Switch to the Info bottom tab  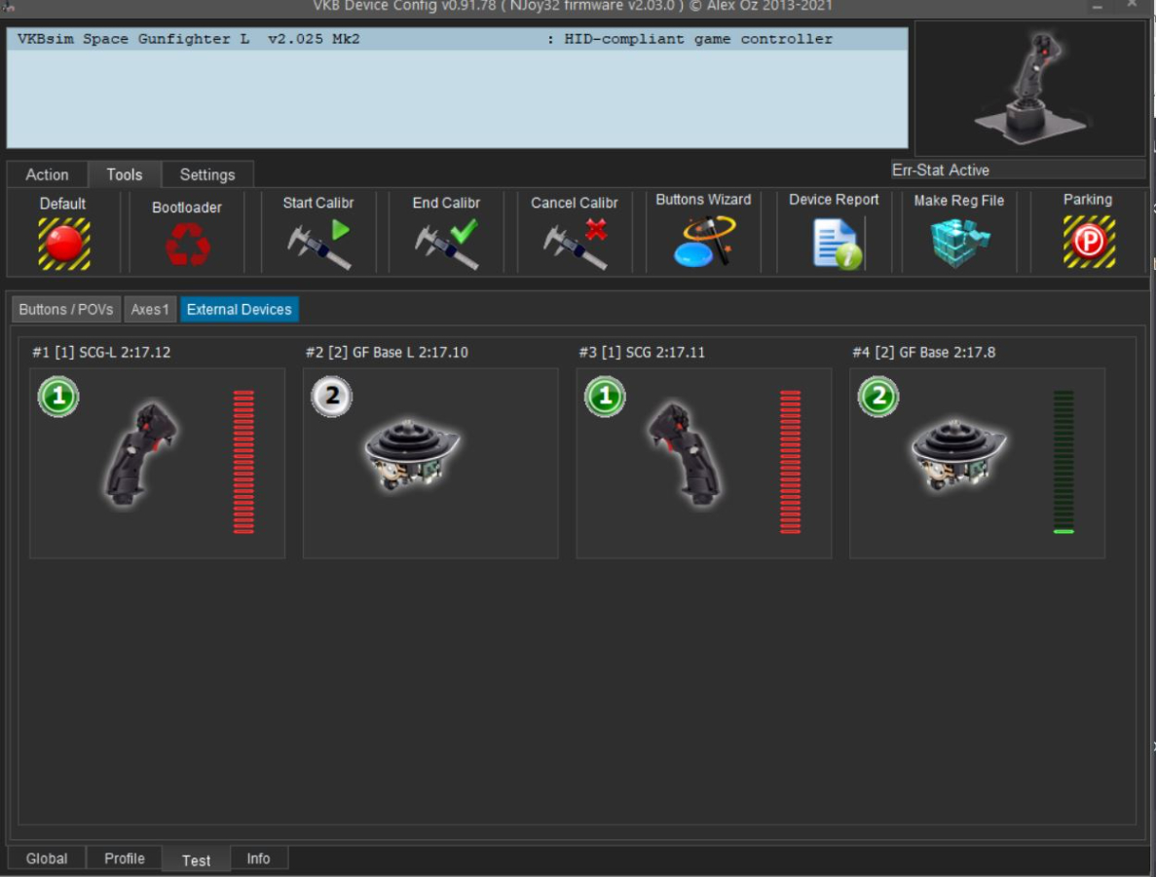(258, 858)
